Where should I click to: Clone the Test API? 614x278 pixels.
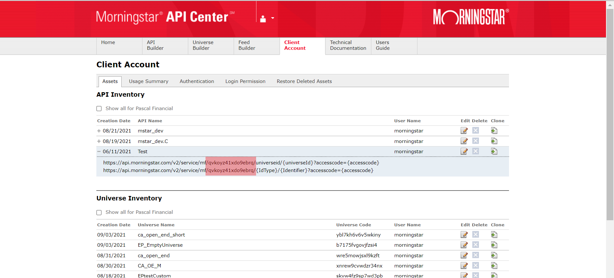click(x=494, y=151)
